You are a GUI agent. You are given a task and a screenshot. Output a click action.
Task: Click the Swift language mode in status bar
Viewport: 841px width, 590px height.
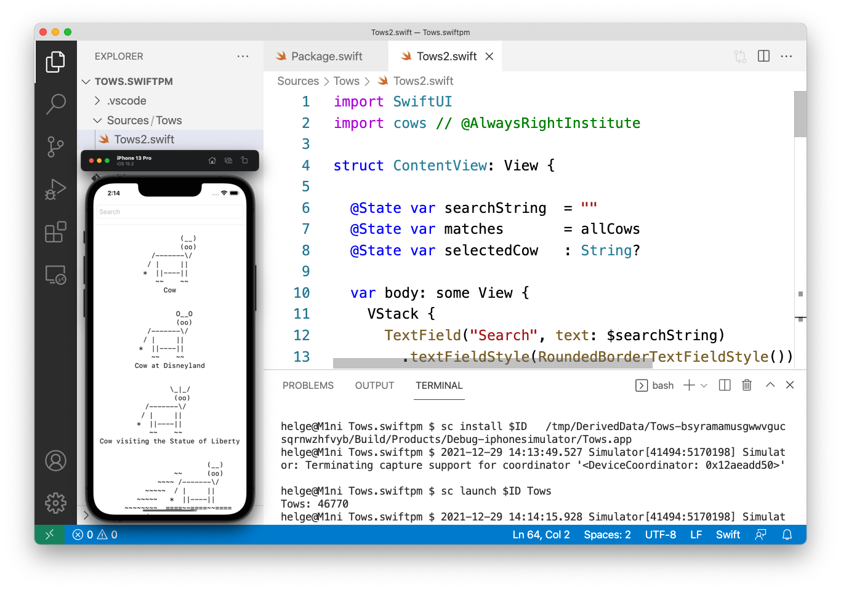728,535
